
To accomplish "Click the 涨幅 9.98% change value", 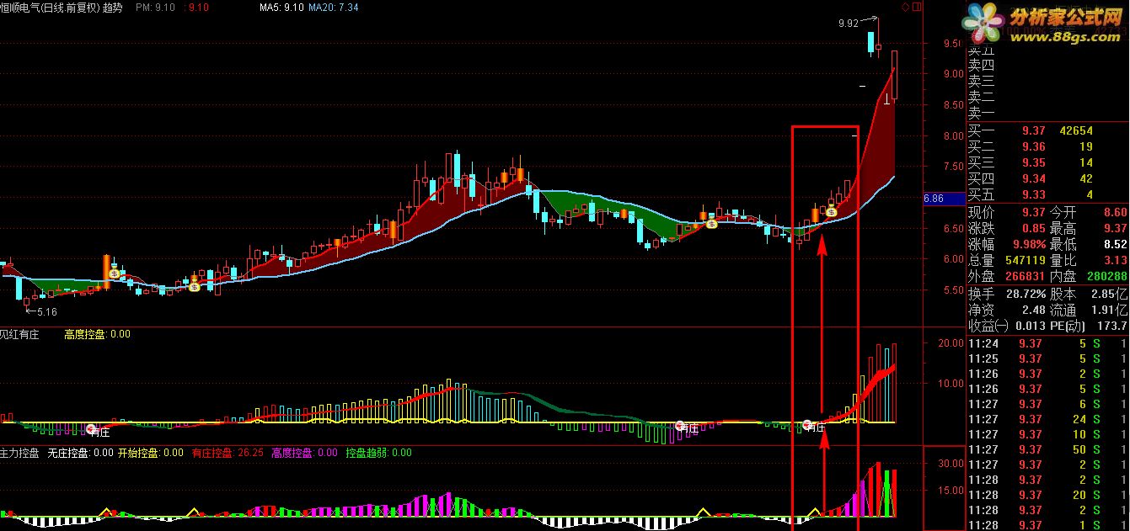I will pos(1027,245).
